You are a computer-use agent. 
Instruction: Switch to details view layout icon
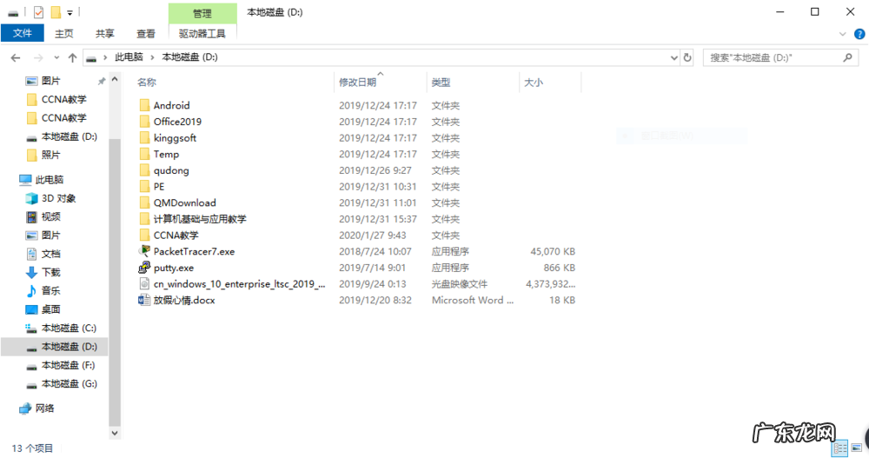pos(840,448)
